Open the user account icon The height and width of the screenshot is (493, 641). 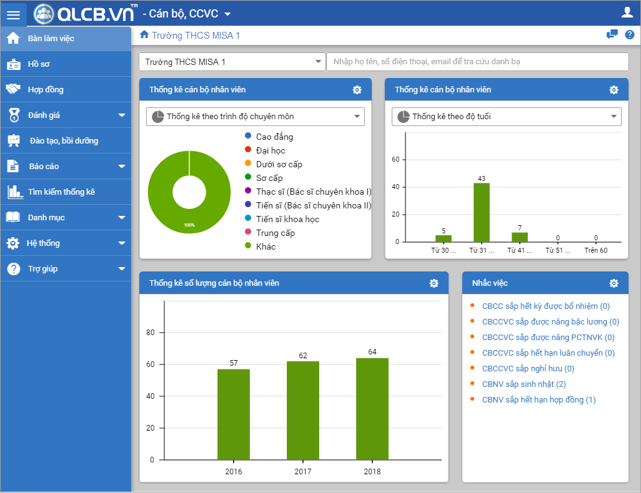point(627,12)
